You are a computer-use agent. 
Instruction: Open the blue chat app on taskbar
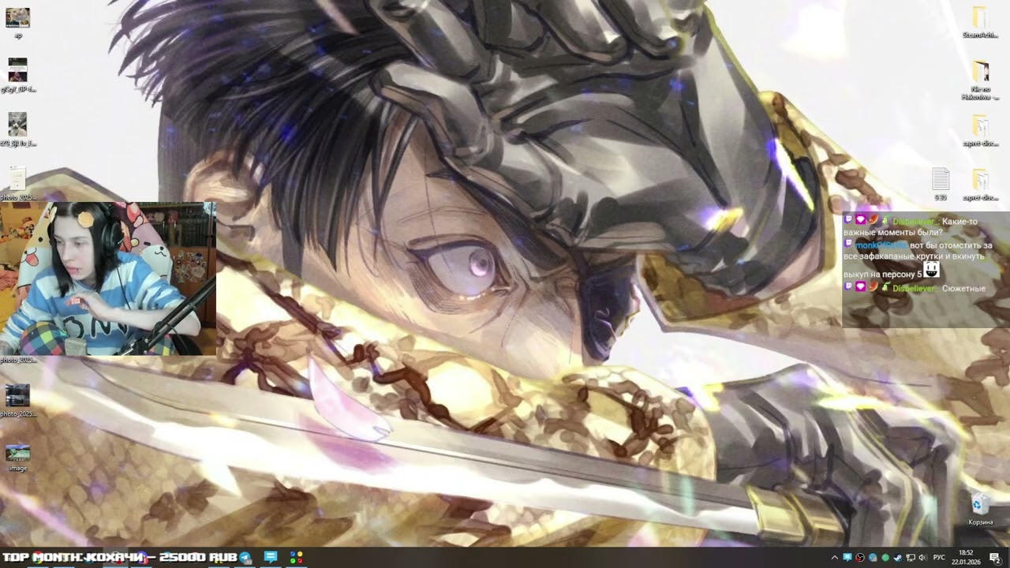(271, 557)
